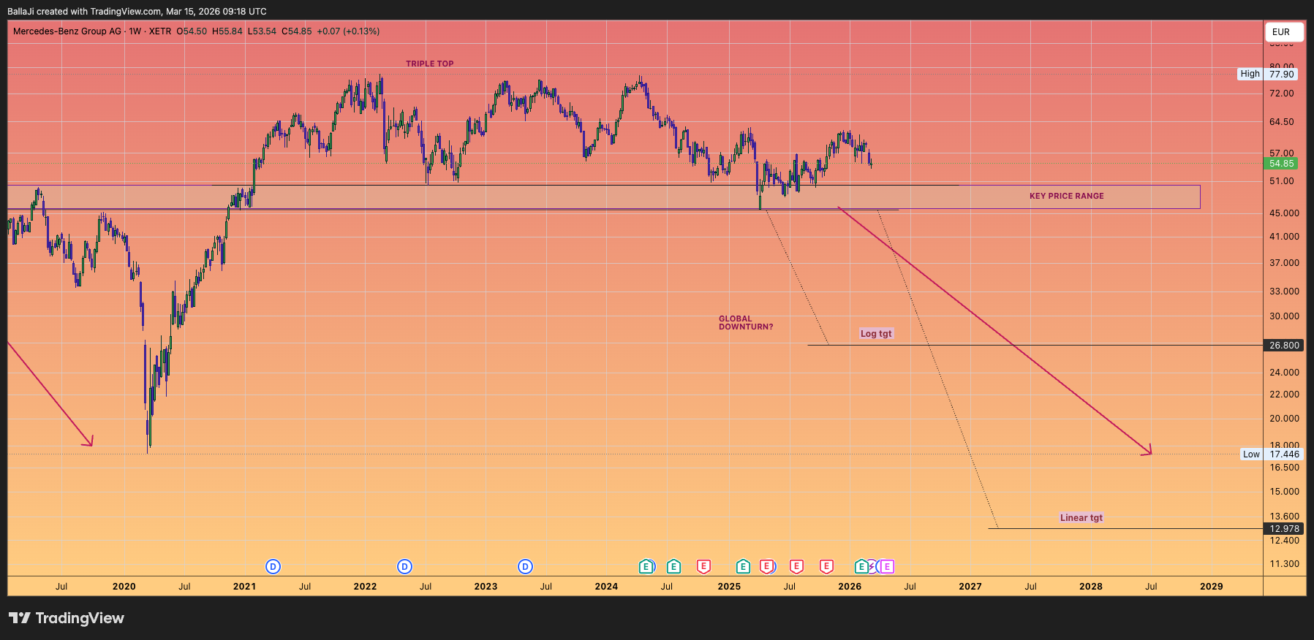Screen dimensions: 1314x640
Task: Click the 2029 label on time axis
Action: click(1212, 586)
